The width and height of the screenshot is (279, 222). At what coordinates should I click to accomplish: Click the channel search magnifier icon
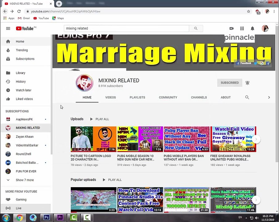pos(247,97)
